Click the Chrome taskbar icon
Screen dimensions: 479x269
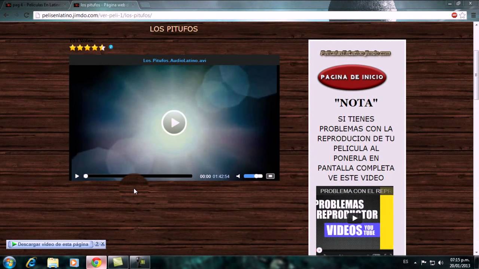tap(97, 263)
